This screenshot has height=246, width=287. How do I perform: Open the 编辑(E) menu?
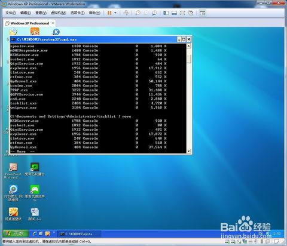[x=26, y=13]
